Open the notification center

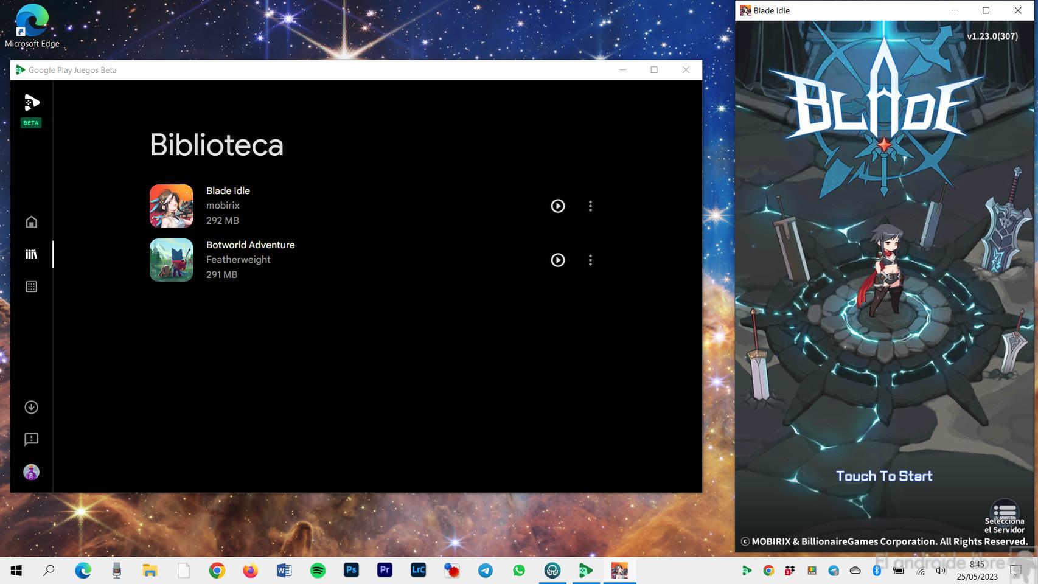[x=1015, y=571]
